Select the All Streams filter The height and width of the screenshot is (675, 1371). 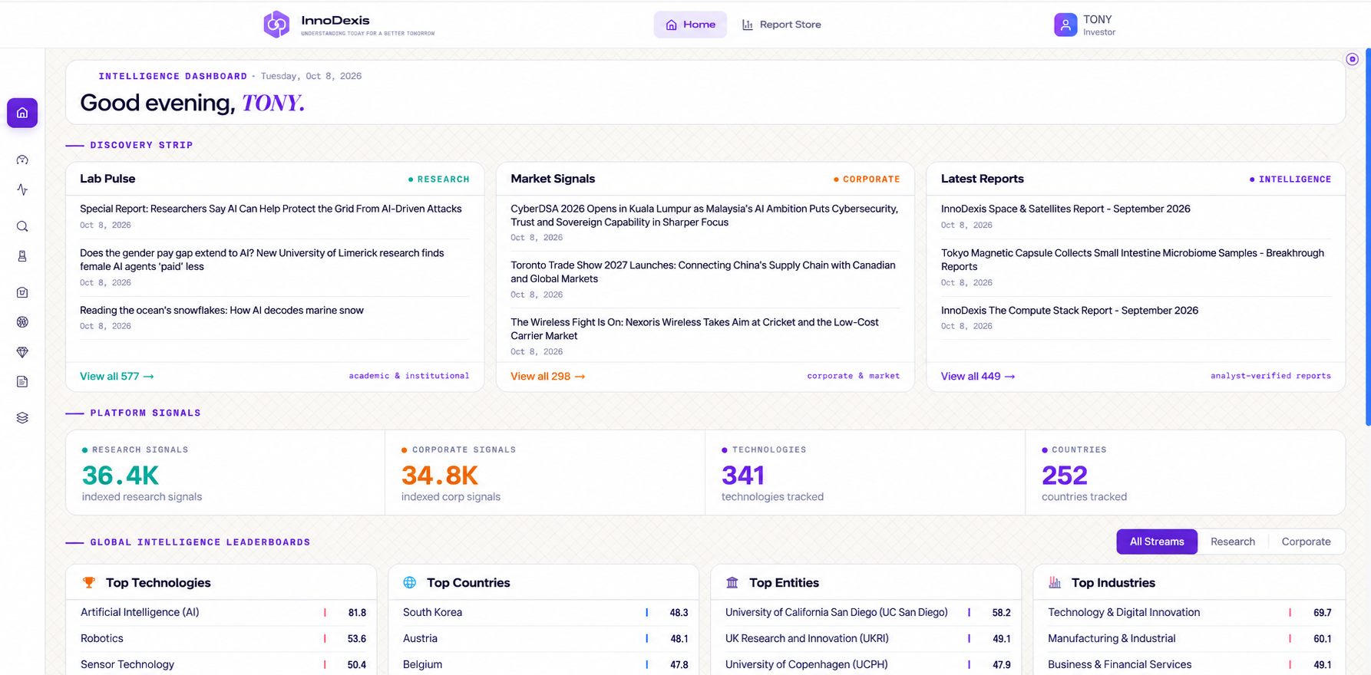1157,542
